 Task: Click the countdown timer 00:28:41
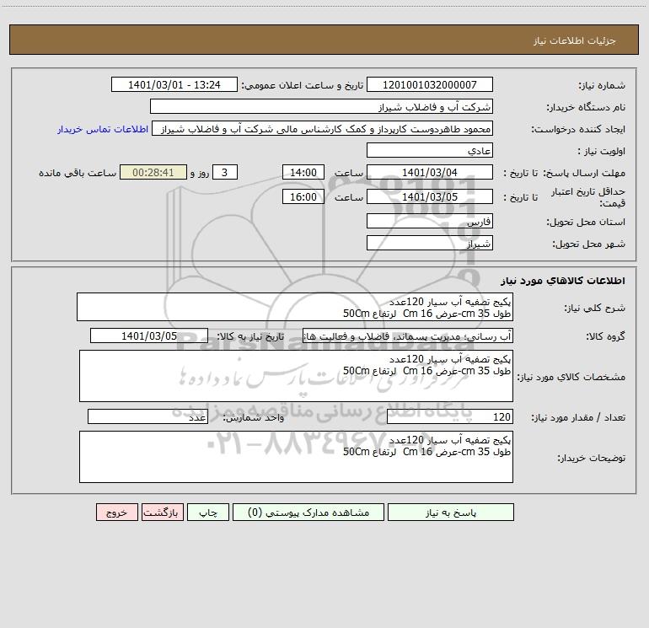point(153,172)
